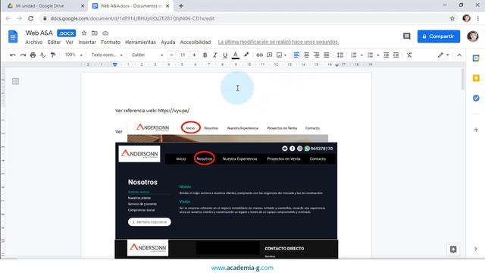Image resolution: width=485 pixels, height=273 pixels.
Task: Center align the text
Action: [x=306, y=55]
